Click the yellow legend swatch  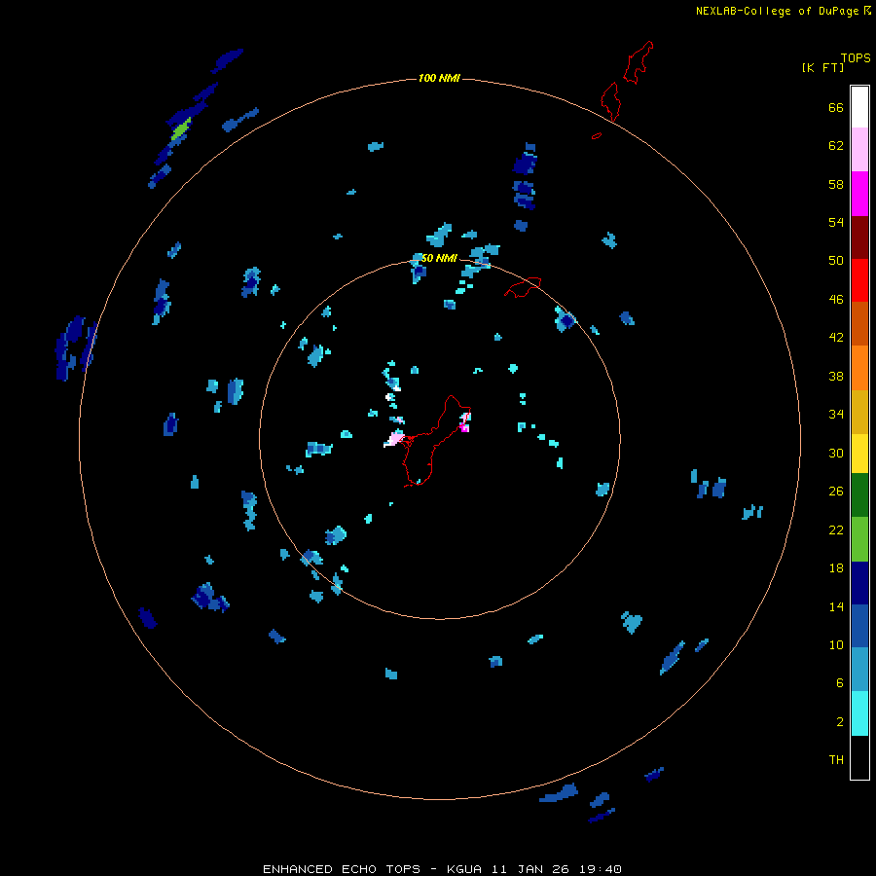tap(859, 453)
